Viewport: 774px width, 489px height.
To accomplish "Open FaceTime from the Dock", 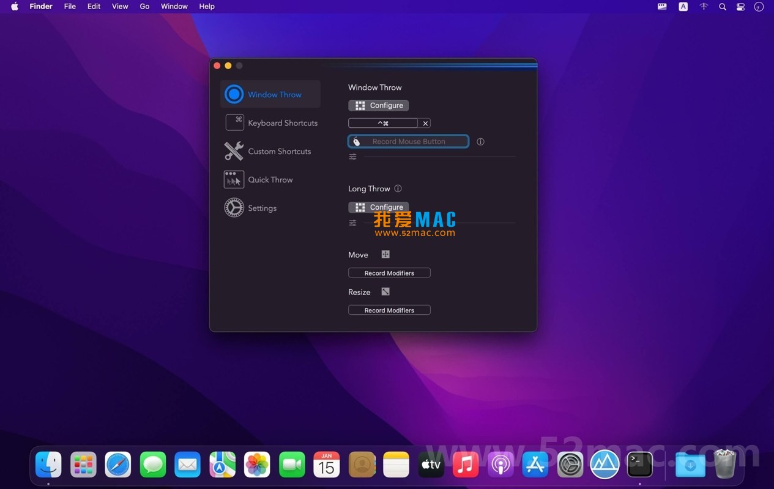I will pos(292,465).
